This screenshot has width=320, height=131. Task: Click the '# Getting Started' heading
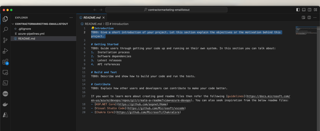click(x=105, y=44)
